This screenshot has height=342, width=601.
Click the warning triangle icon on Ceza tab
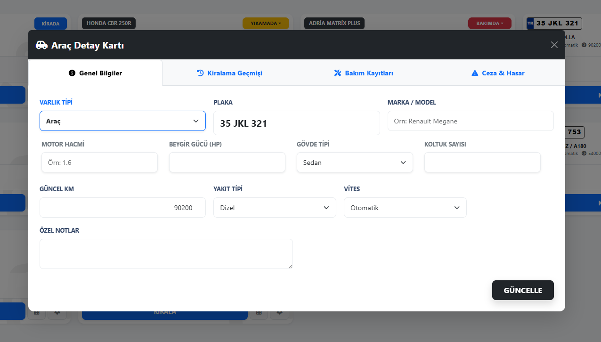pos(475,73)
